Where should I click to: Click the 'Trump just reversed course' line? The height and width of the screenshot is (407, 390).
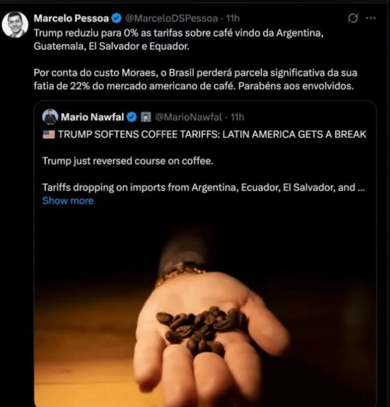click(128, 161)
